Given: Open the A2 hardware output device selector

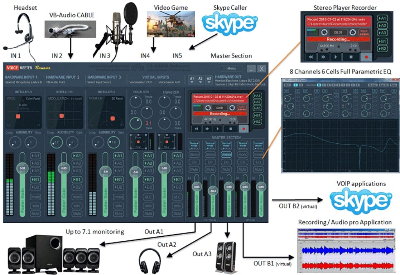Looking at the screenshot, I should (200, 79).
